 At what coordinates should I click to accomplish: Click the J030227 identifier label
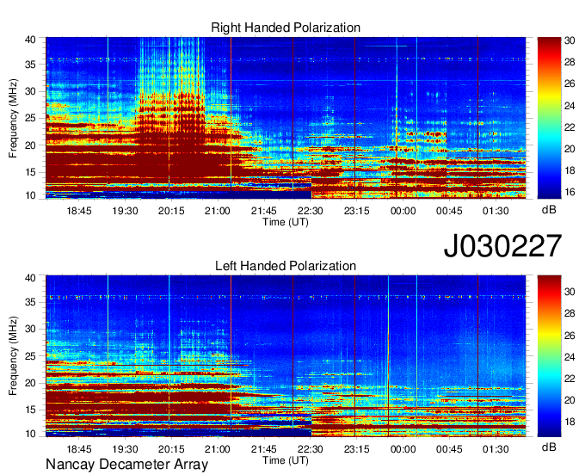(502, 246)
